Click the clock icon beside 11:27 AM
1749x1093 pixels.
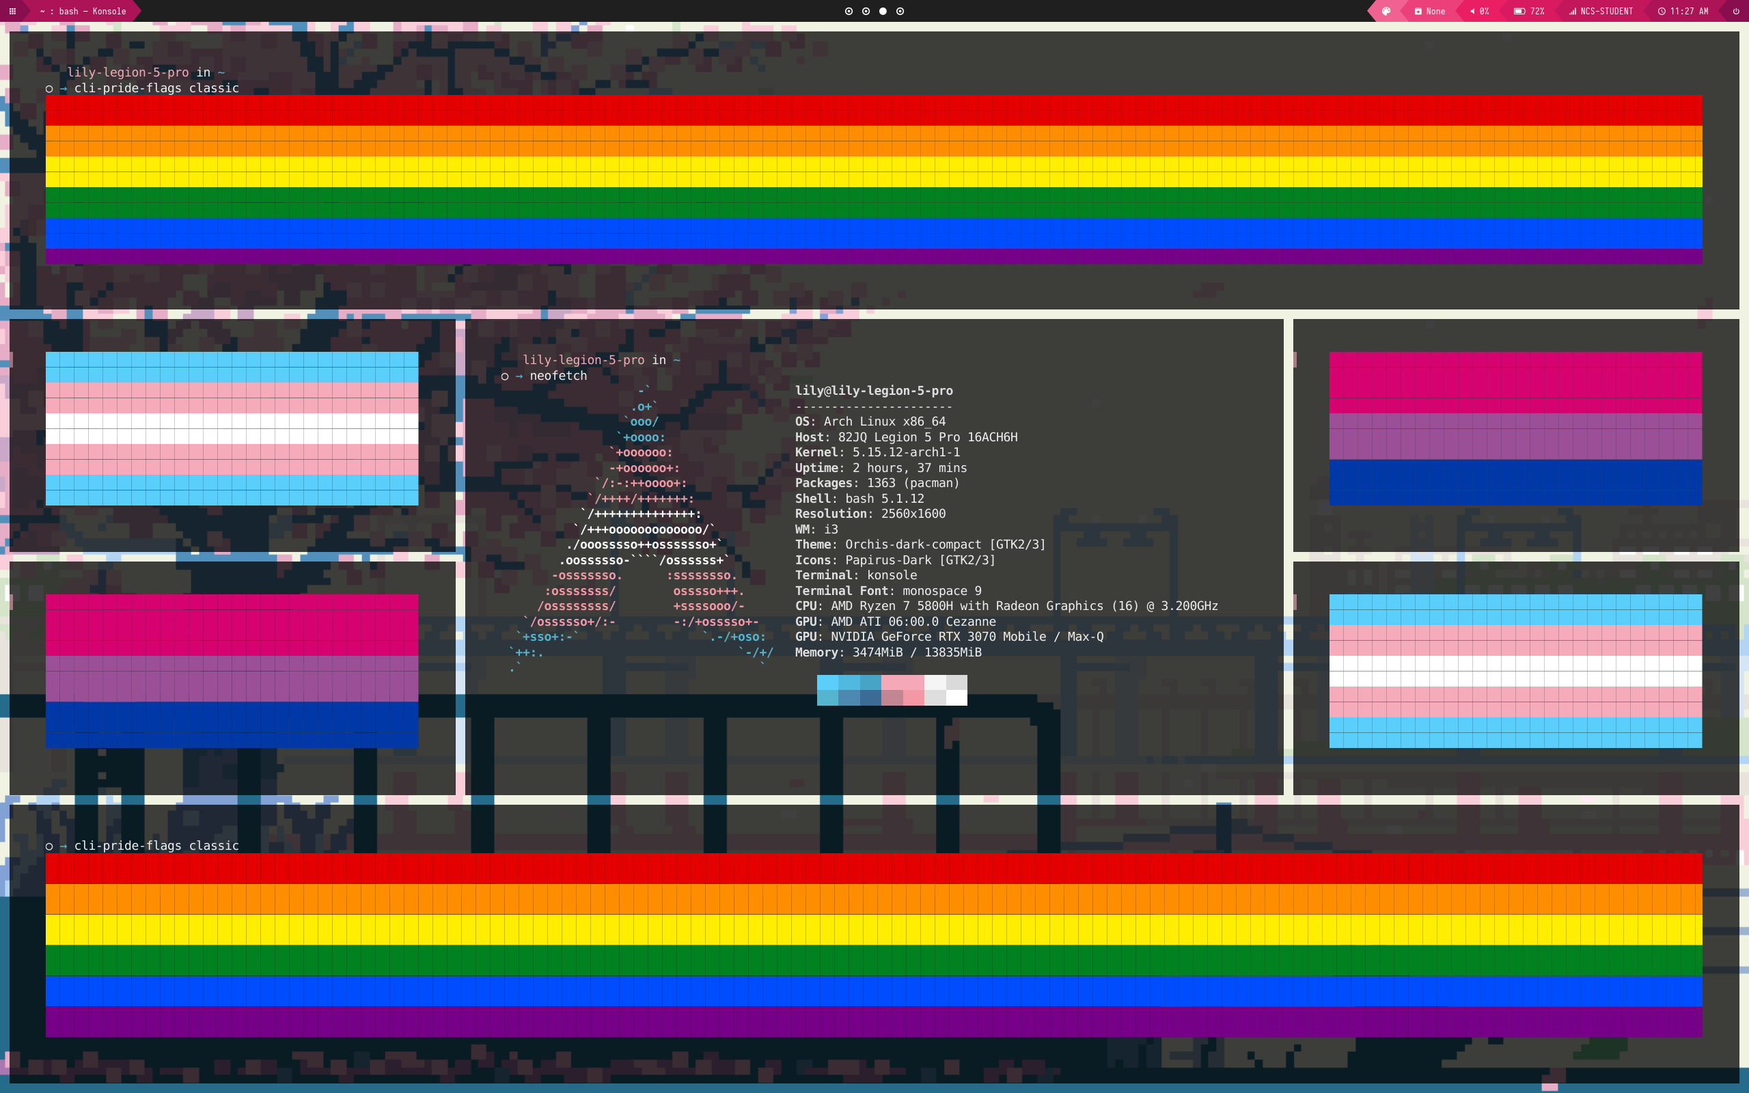coord(1662,11)
